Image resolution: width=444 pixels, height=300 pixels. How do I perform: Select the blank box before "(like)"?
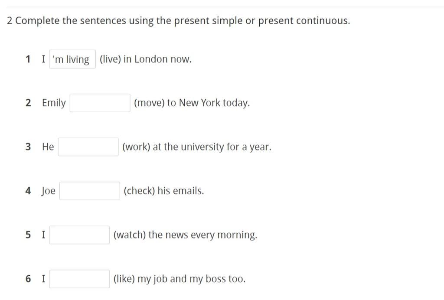pyautogui.click(x=79, y=279)
